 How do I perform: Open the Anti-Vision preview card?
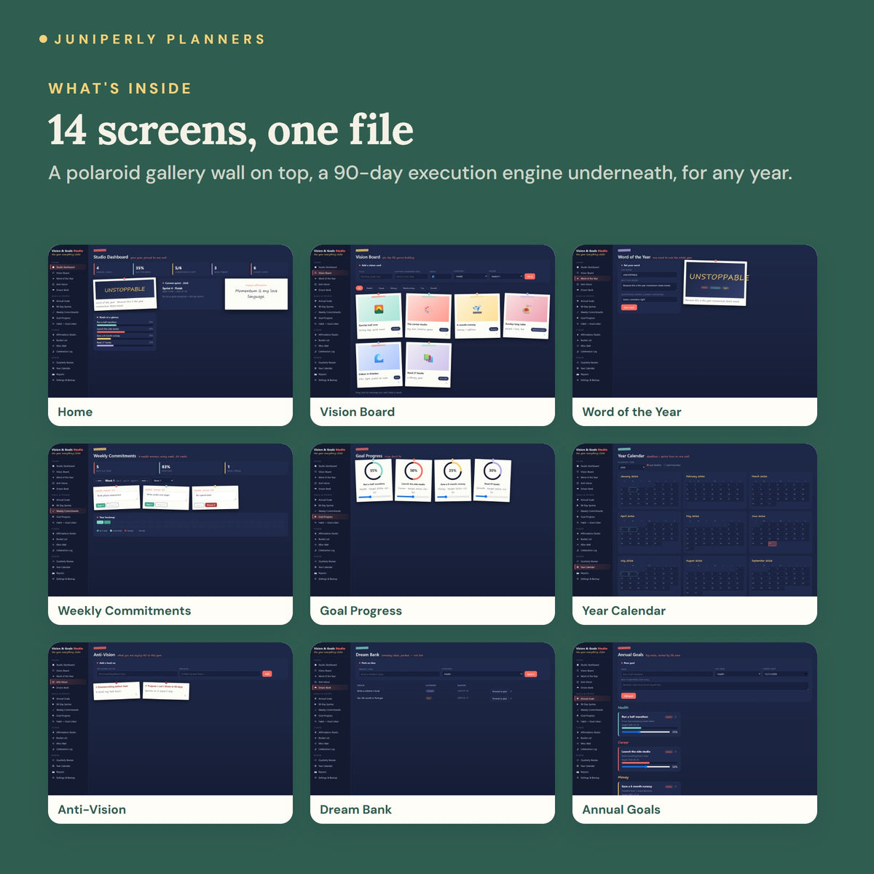pos(170,733)
